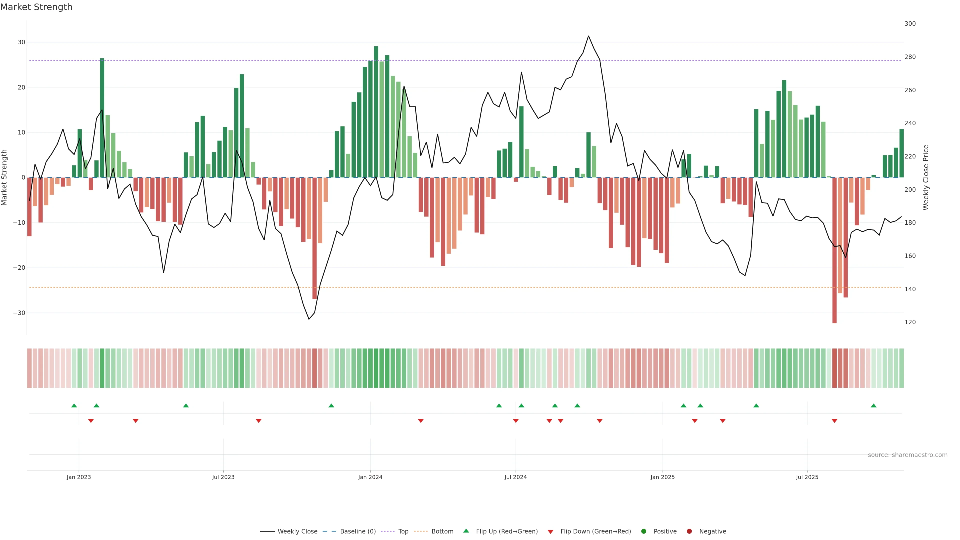Image resolution: width=960 pixels, height=540 pixels.
Task: Click the first green flip-up triangle marker
Action: (74, 405)
